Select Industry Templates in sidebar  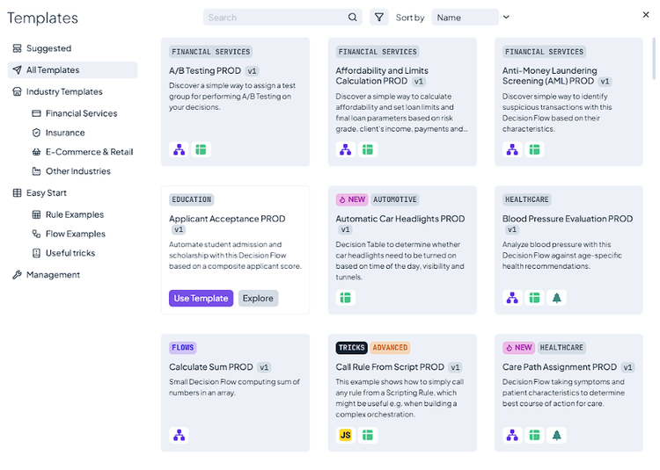pos(64,91)
